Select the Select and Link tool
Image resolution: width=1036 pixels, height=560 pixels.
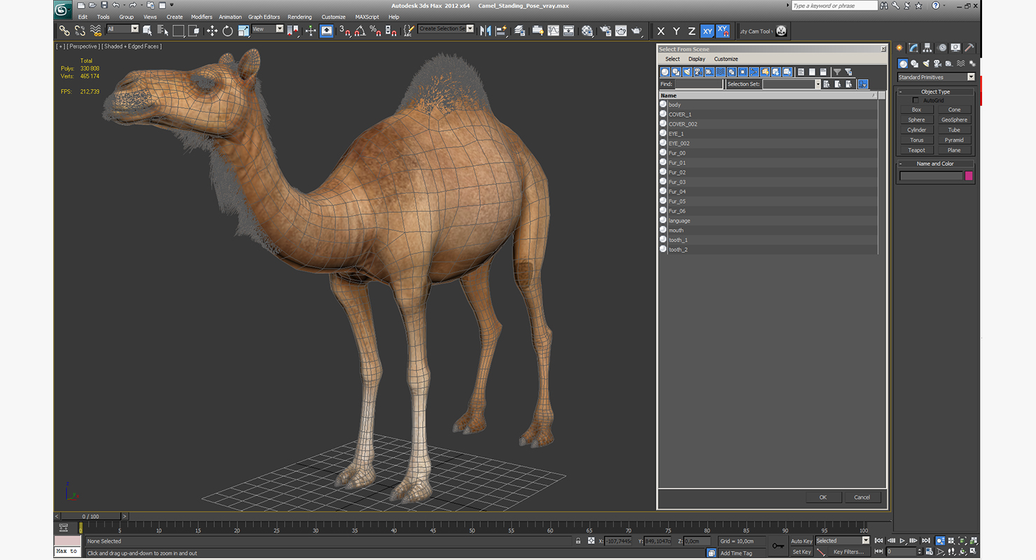[64, 31]
